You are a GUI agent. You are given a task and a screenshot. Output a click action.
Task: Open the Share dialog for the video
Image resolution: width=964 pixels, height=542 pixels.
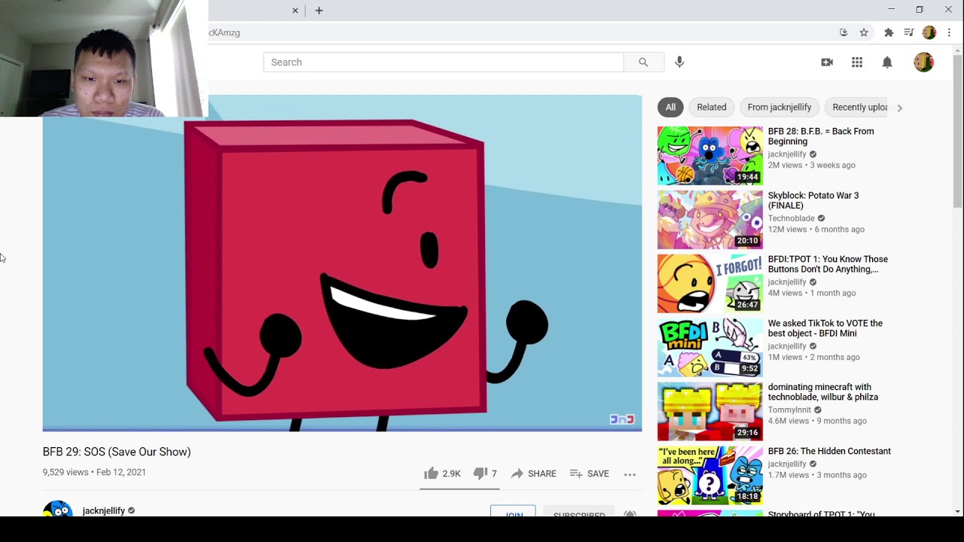coord(533,473)
